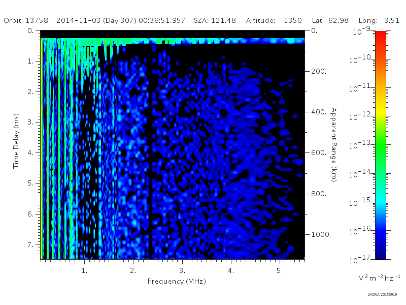Viewport: 406px width, 305px height.
Task: Click the 3. tick label on frequency axis
Action: tap(182, 270)
